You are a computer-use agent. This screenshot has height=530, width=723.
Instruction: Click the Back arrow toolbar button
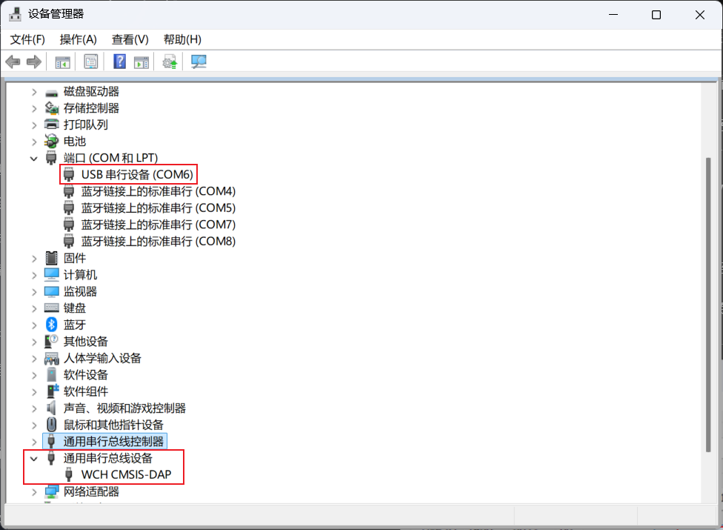click(x=13, y=62)
